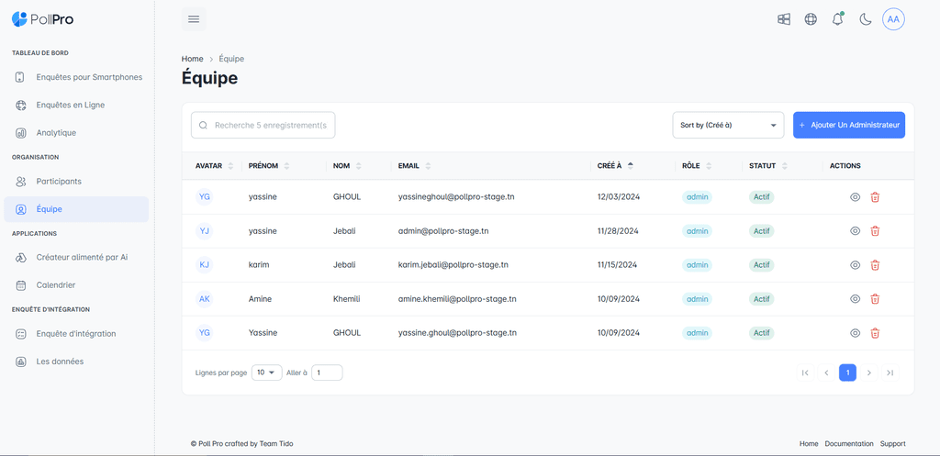
Task: Click the hamburger menu icon
Action: point(193,19)
